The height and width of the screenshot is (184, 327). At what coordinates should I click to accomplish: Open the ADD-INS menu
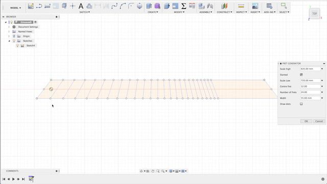click(270, 12)
